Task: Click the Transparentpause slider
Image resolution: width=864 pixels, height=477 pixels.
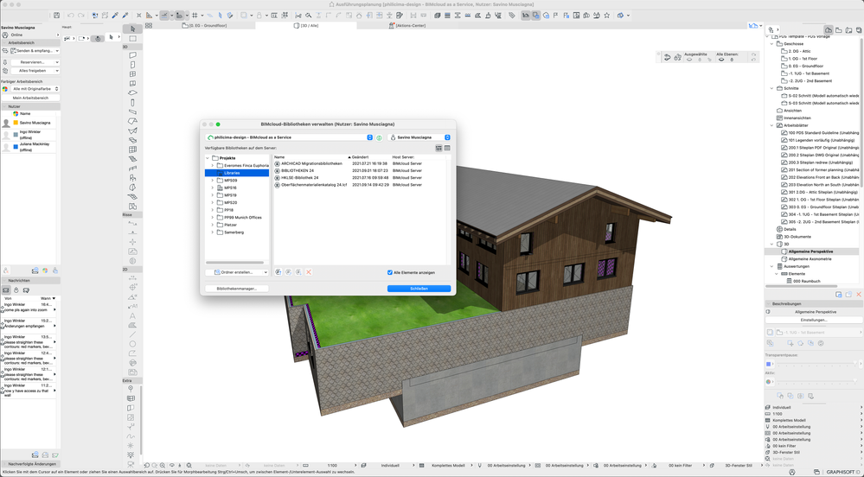Action: coord(816,364)
